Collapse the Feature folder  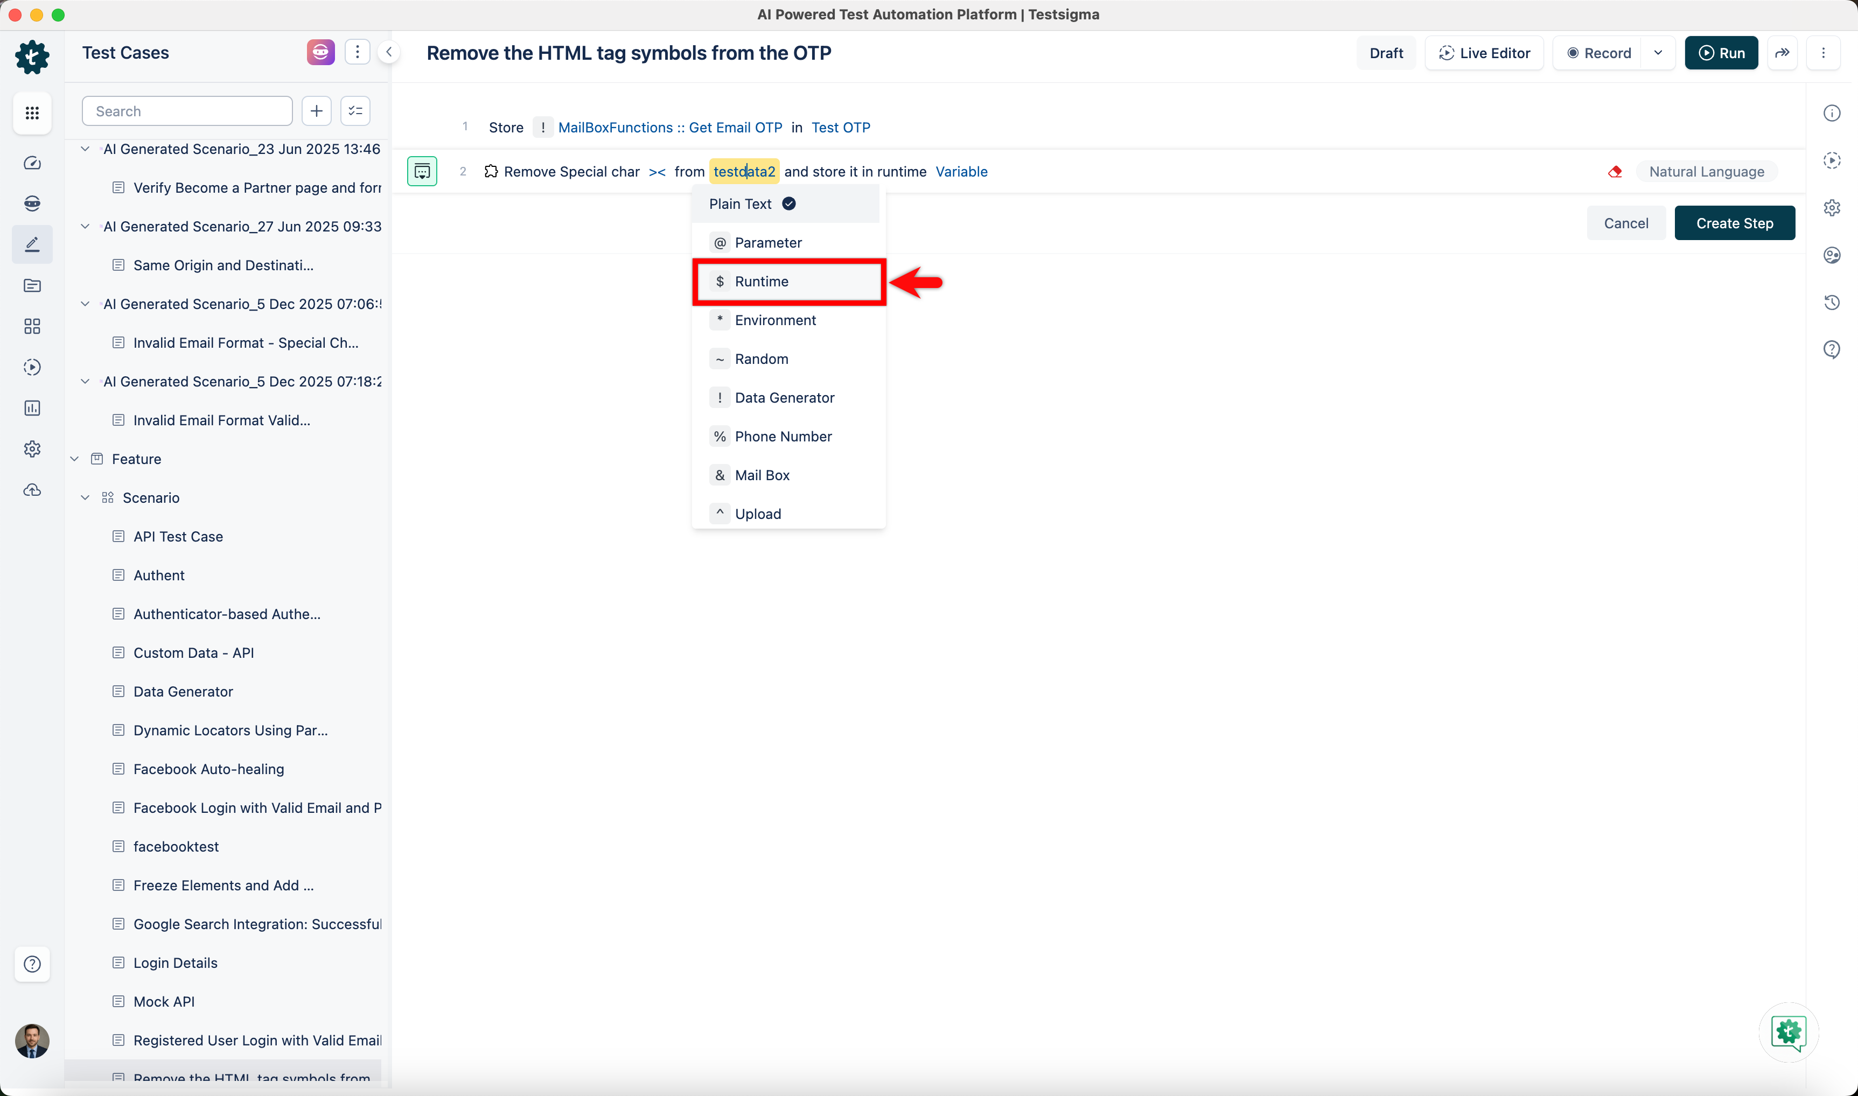point(75,459)
